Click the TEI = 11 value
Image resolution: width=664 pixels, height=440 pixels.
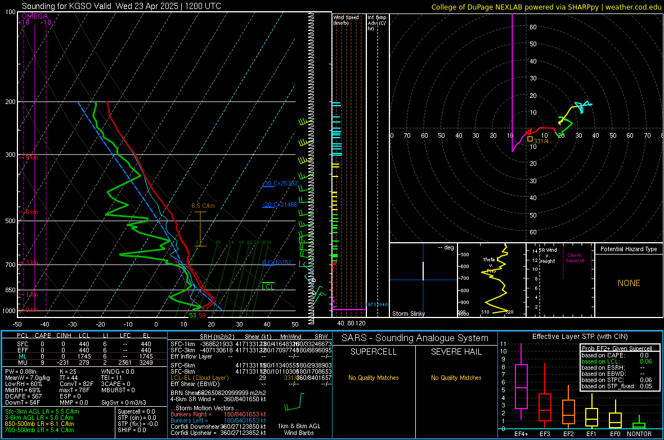click(111, 378)
